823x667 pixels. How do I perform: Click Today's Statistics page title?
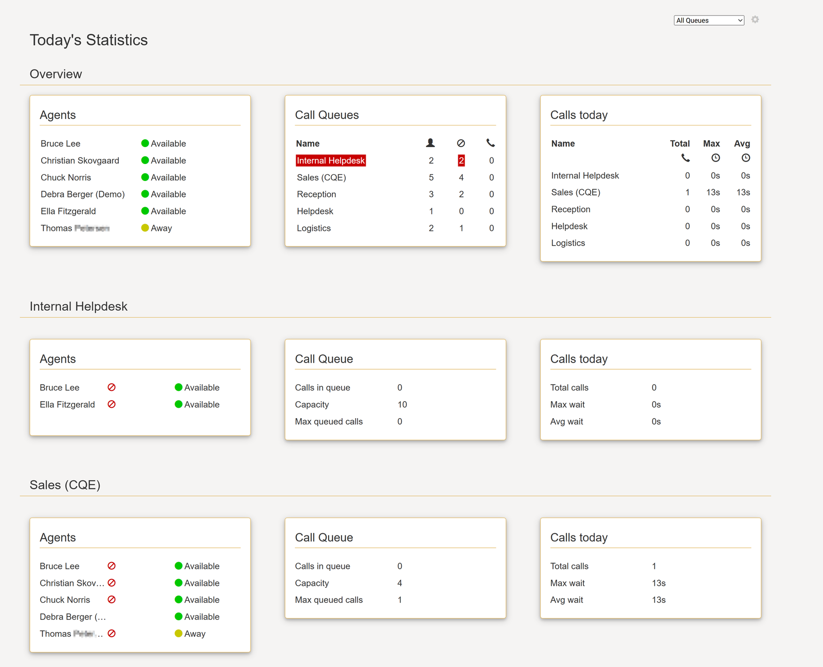(x=88, y=40)
